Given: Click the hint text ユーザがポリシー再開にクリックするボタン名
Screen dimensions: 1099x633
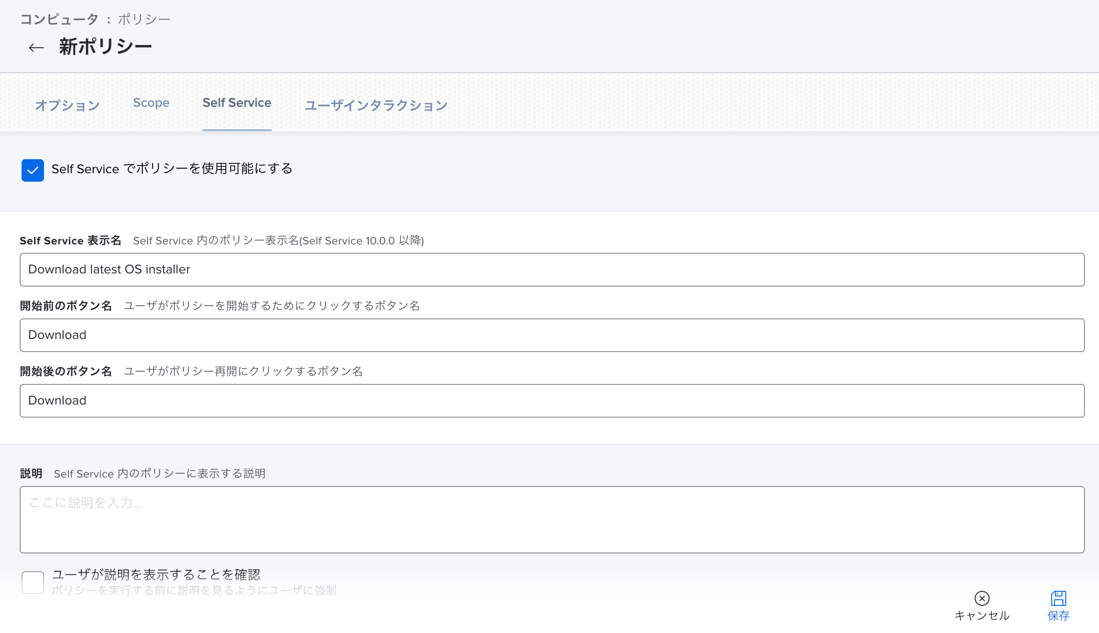Looking at the screenshot, I should 243,371.
